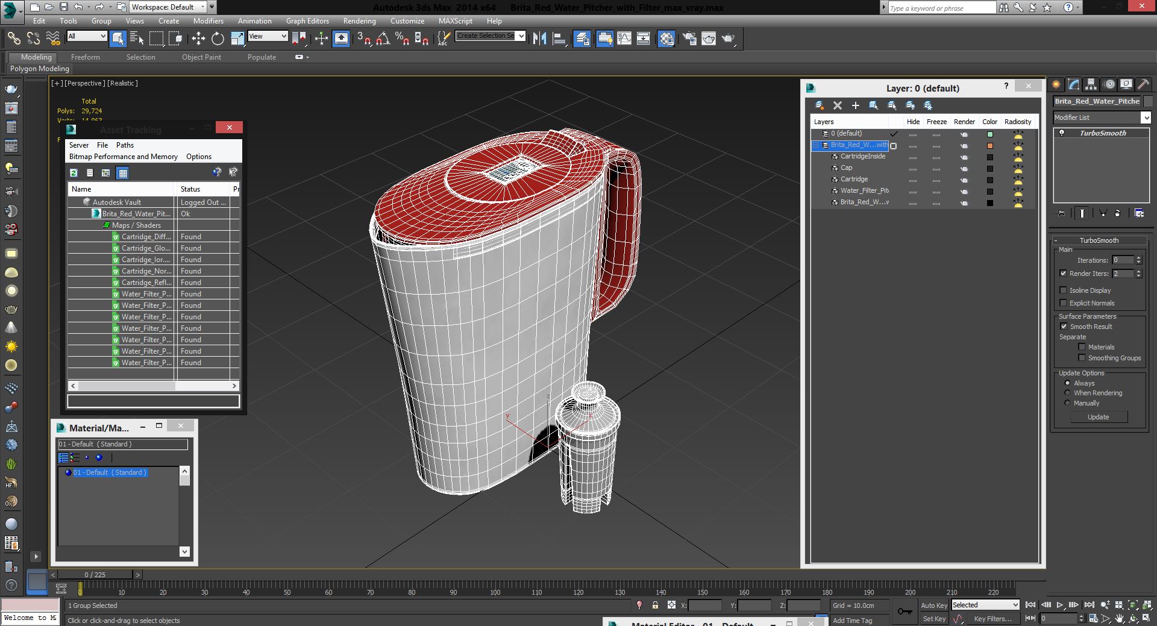
Task: Add selected objects to layer plus icon
Action: click(x=855, y=105)
